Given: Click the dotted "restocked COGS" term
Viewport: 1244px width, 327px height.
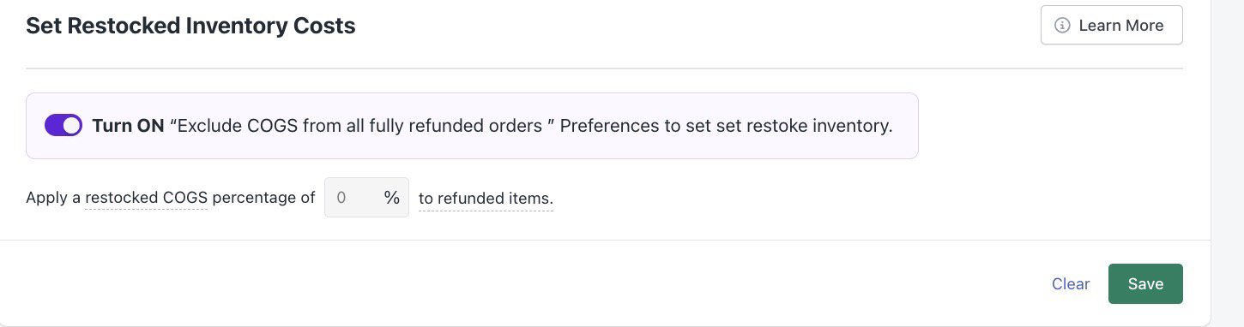Looking at the screenshot, I should point(147,198).
